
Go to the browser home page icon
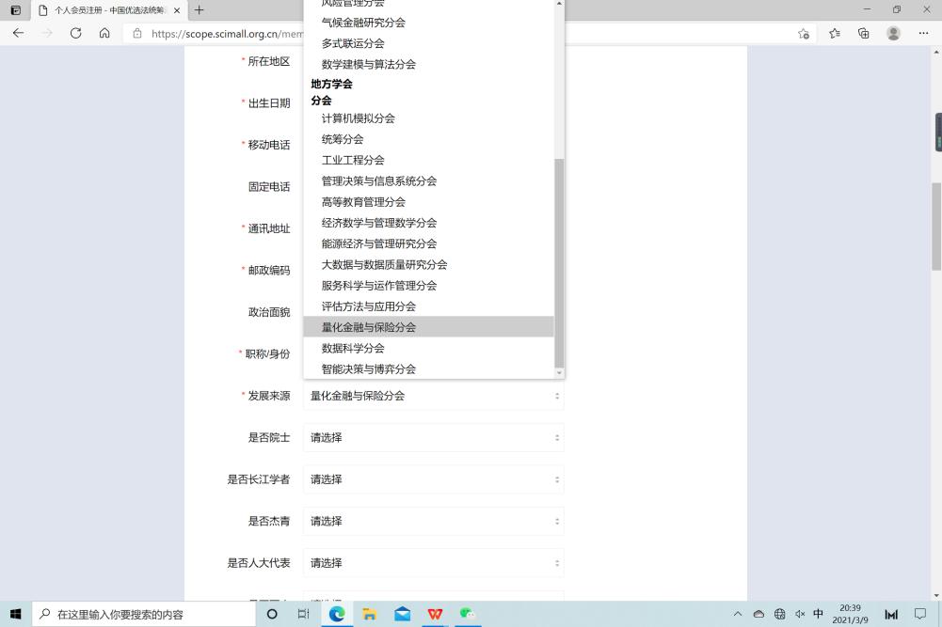click(104, 33)
